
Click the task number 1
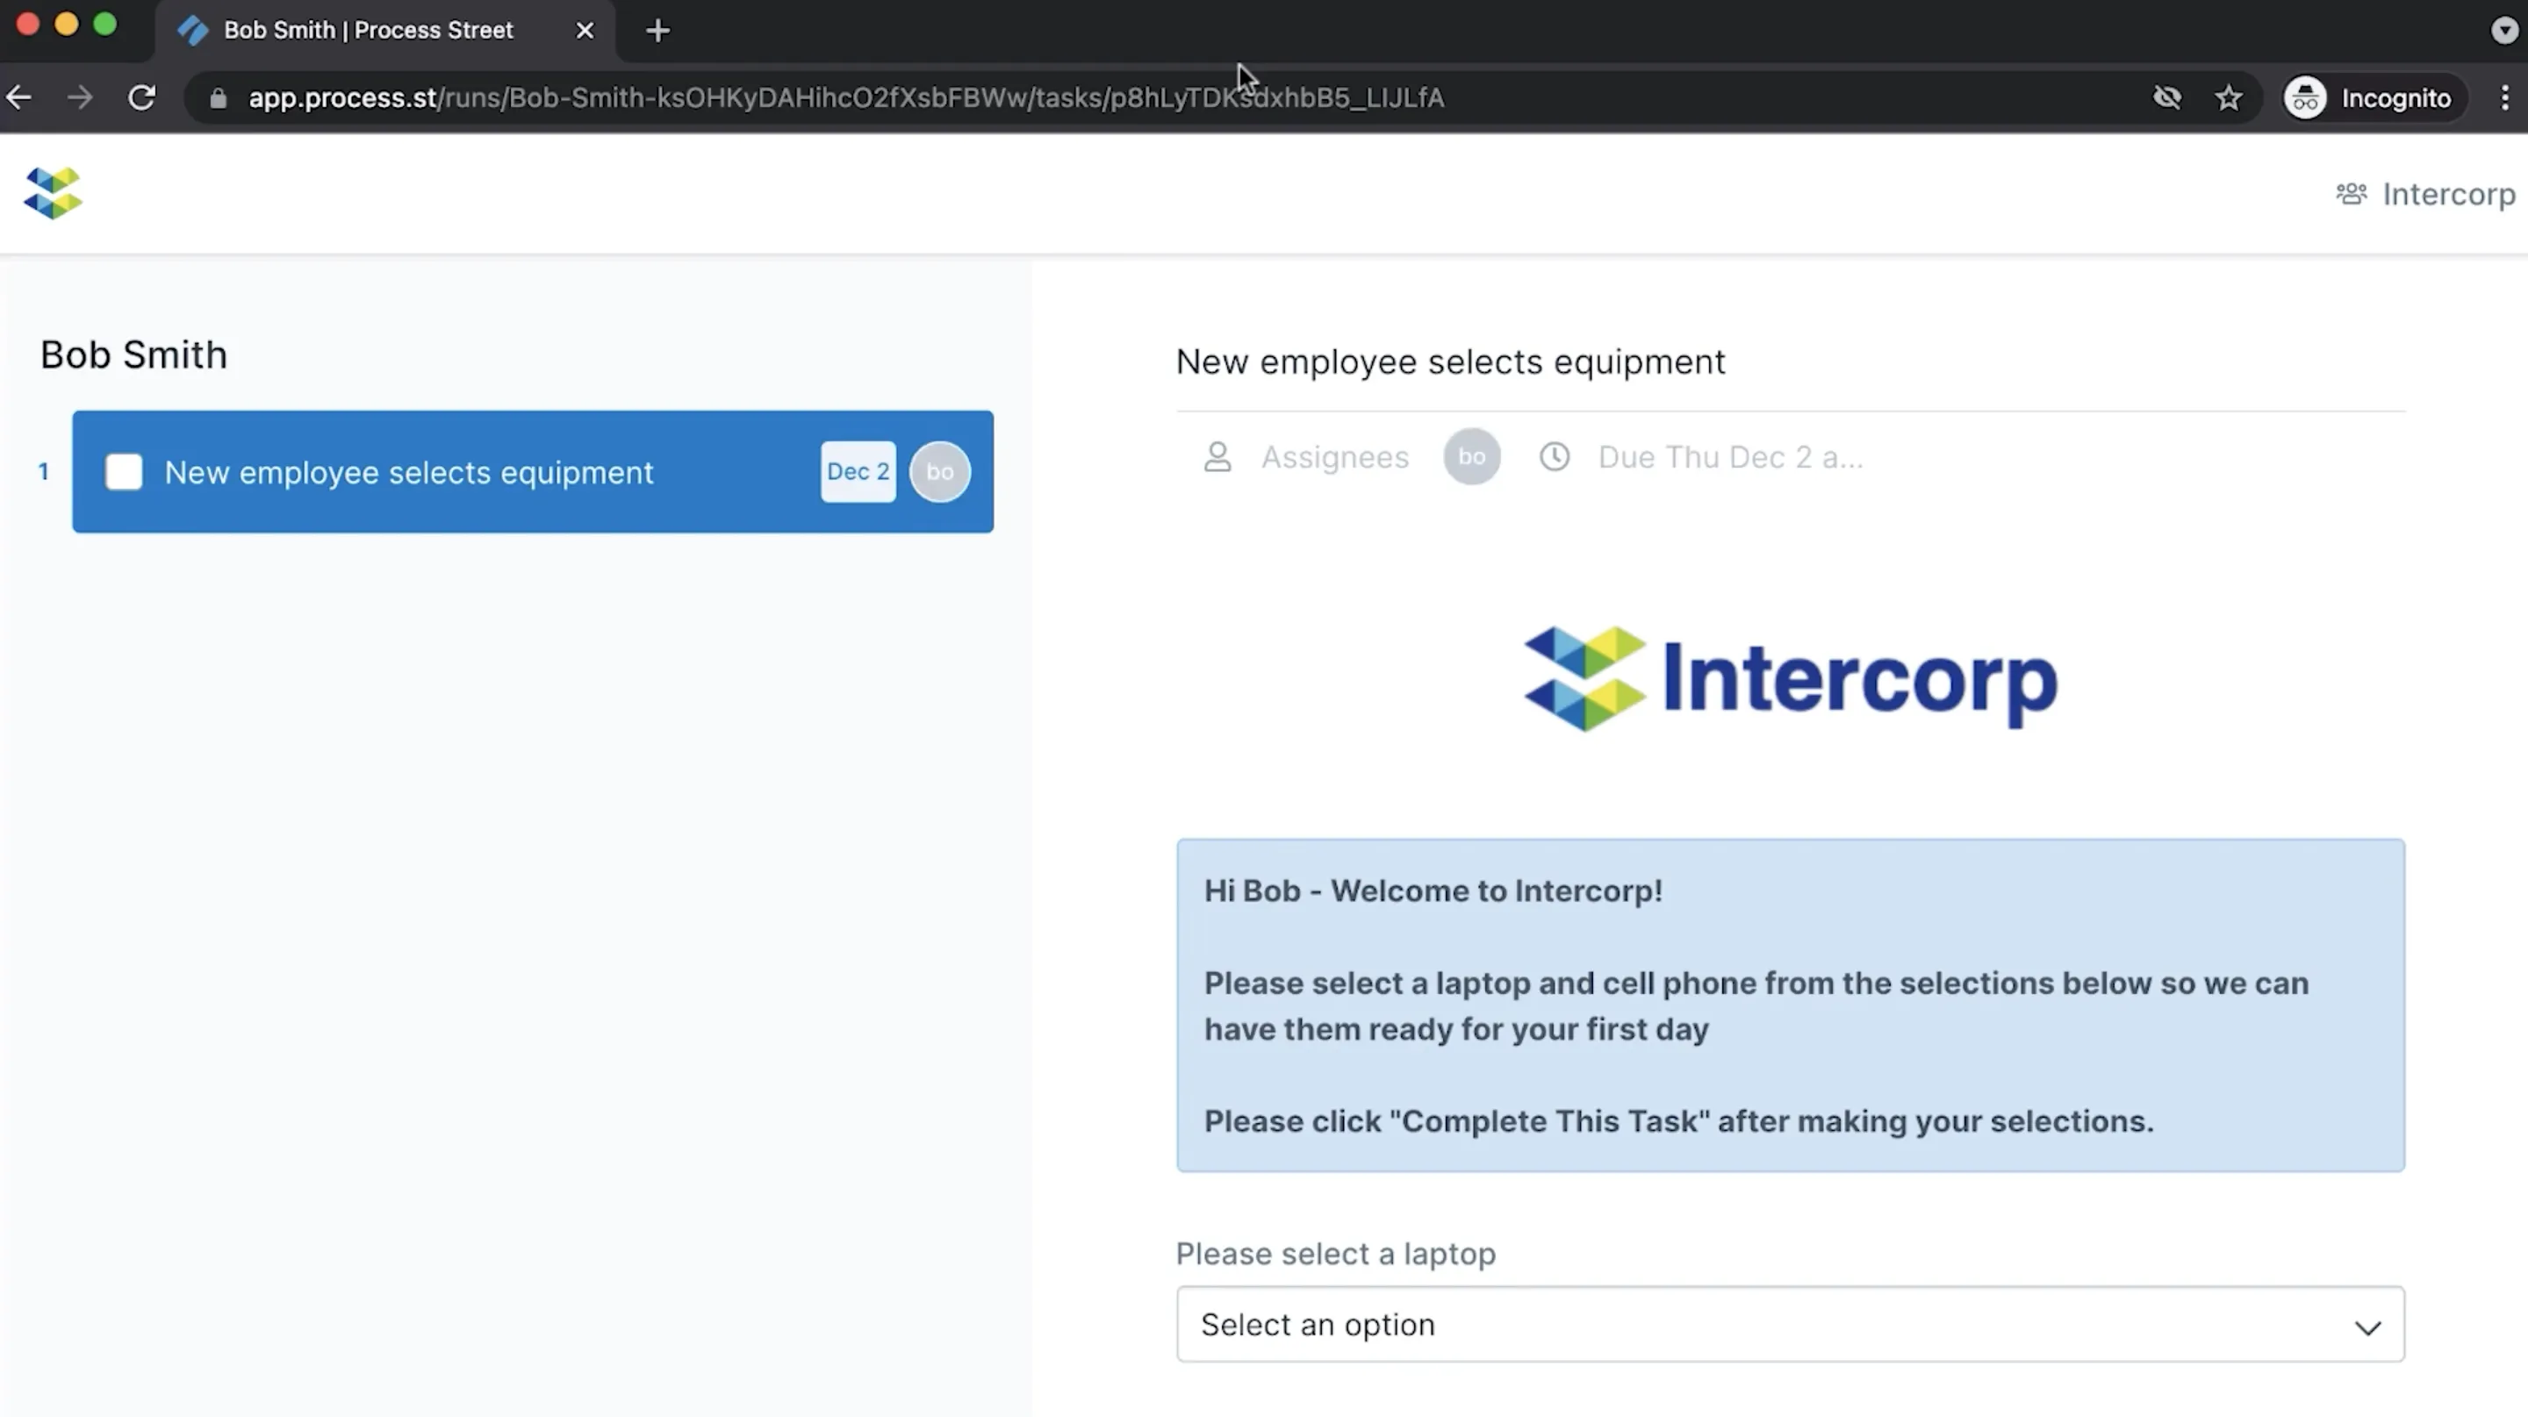43,472
